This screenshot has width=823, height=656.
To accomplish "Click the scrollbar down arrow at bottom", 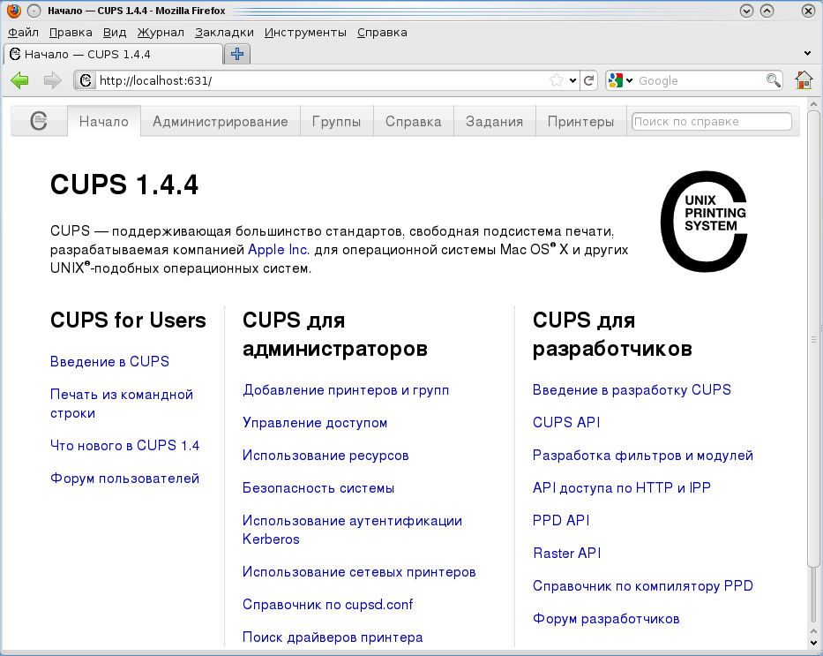I will tap(813, 644).
